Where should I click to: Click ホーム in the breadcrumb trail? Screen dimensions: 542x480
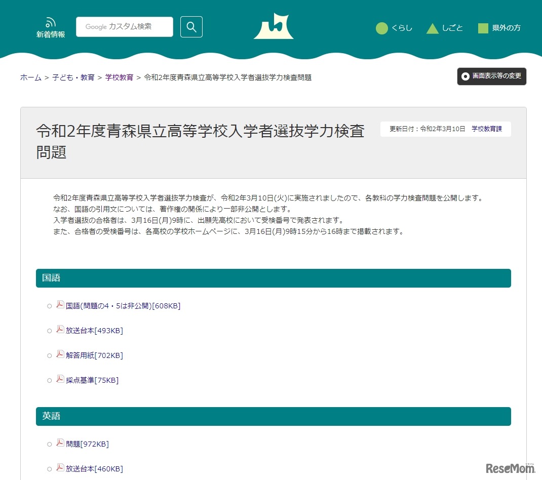[30, 77]
